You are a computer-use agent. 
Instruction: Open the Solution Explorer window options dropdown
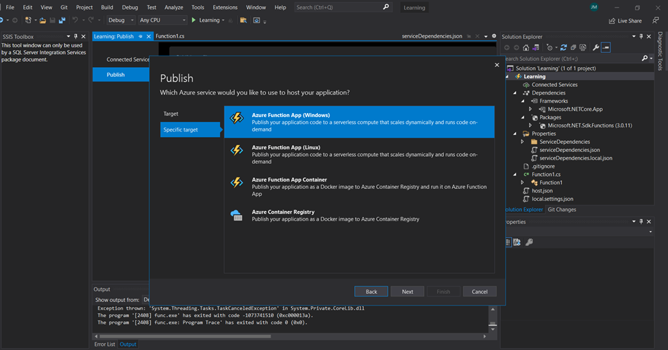(x=634, y=36)
